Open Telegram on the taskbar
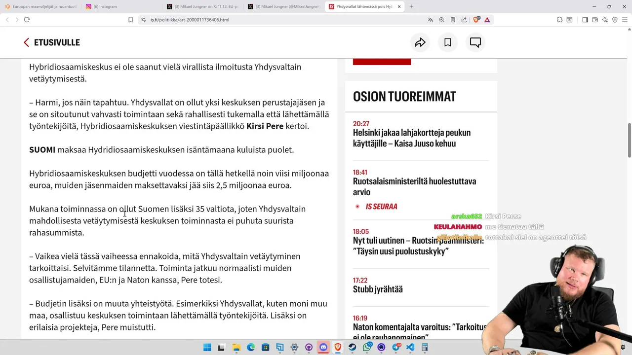 coord(396,347)
